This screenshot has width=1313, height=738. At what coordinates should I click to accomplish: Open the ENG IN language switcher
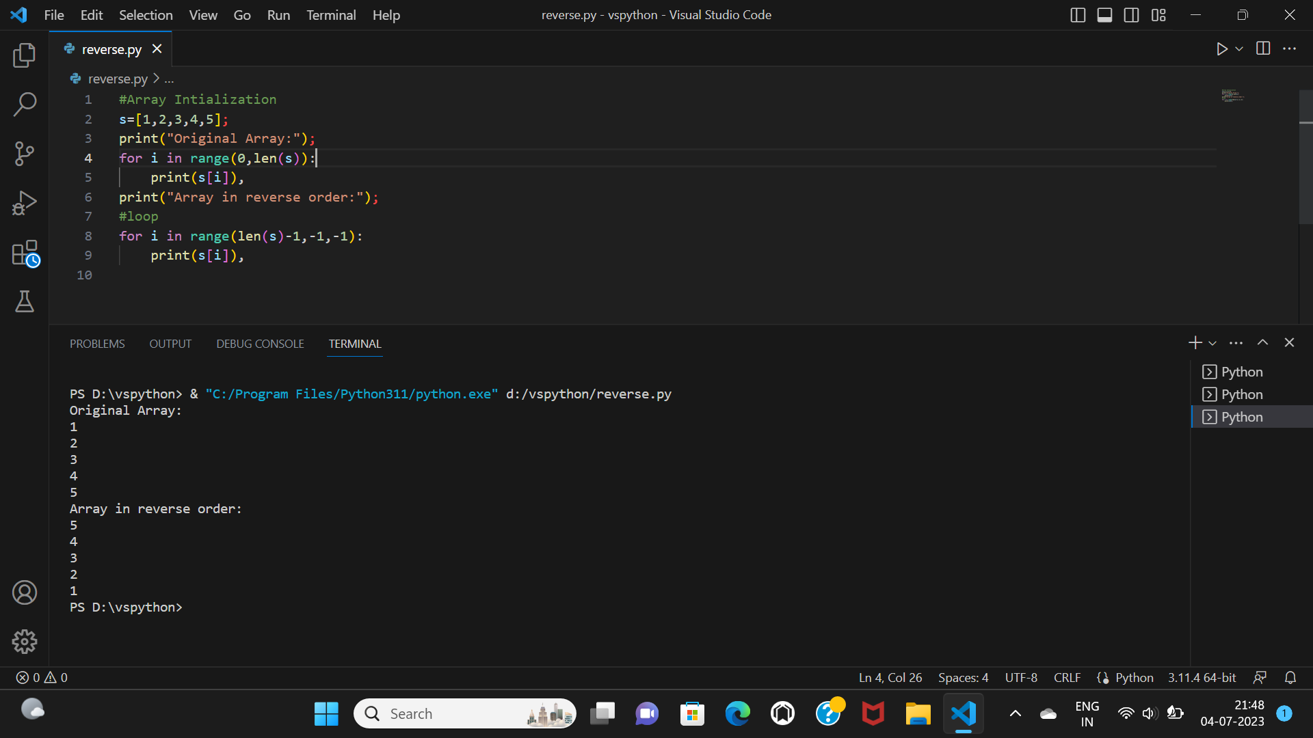(1087, 713)
